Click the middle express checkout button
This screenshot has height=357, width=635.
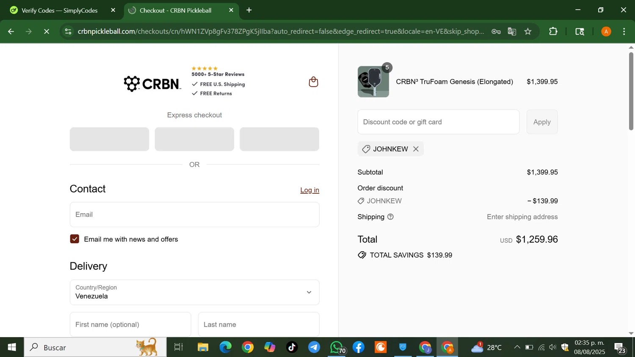click(194, 139)
